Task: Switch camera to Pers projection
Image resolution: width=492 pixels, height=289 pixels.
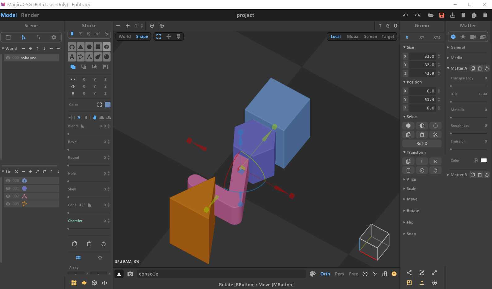Action: pos(339,274)
